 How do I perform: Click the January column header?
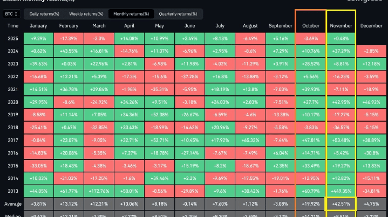click(x=38, y=26)
